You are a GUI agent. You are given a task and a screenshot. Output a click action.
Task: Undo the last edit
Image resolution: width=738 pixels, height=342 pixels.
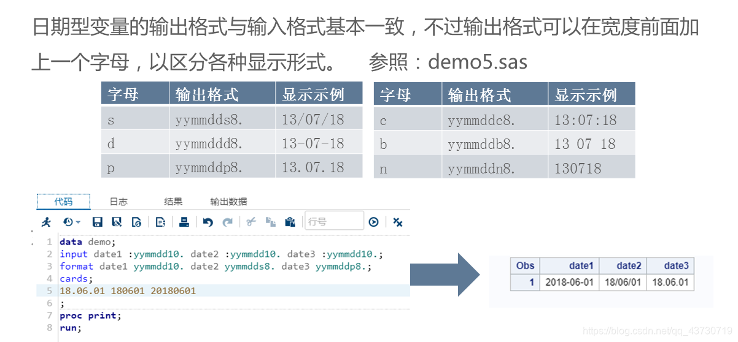(208, 222)
